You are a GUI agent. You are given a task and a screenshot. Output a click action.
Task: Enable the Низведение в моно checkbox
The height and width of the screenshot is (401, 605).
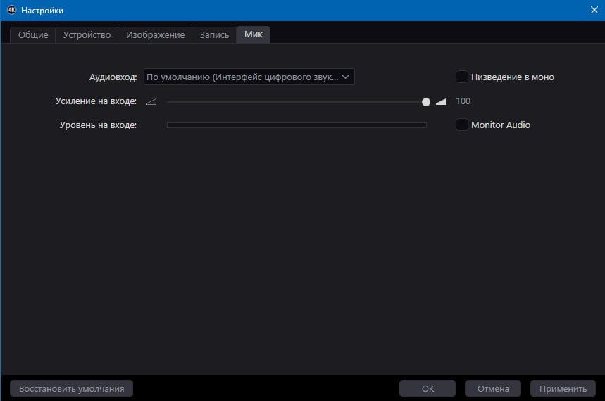462,77
